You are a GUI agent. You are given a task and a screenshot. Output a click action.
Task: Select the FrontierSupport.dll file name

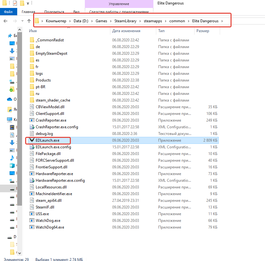coord(52,167)
